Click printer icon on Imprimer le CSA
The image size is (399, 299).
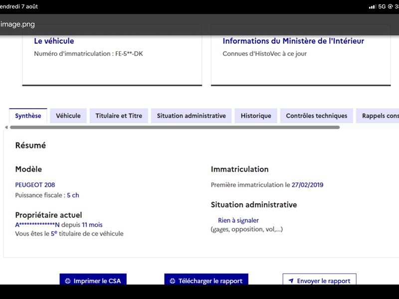(68, 281)
